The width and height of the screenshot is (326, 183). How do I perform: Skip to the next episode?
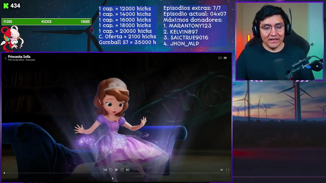pos(128,170)
